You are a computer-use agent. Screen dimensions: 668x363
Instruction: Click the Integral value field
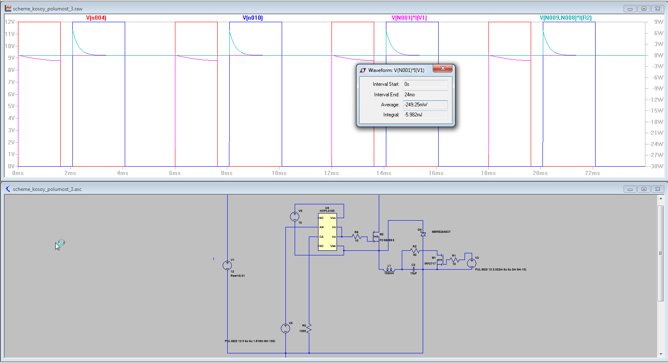(425, 115)
